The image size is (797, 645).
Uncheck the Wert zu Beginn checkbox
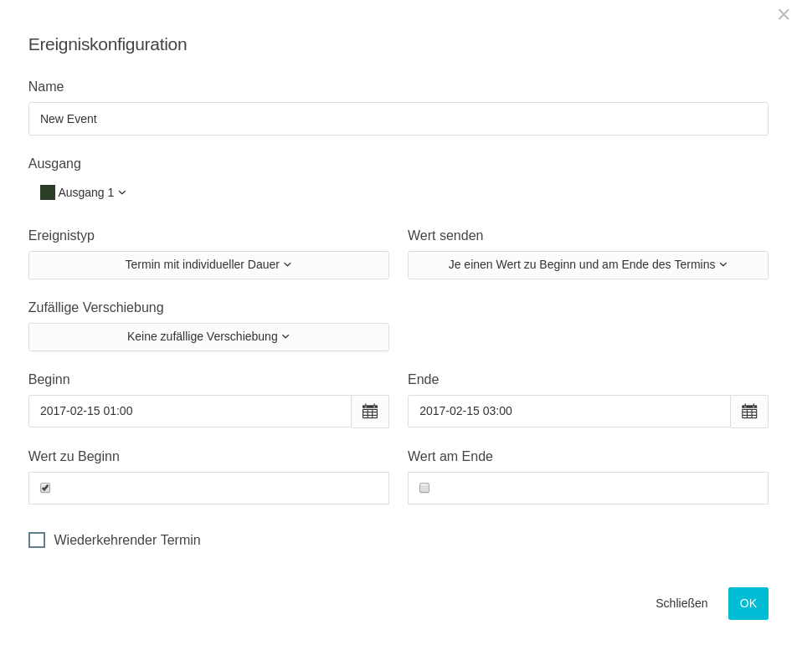(45, 488)
